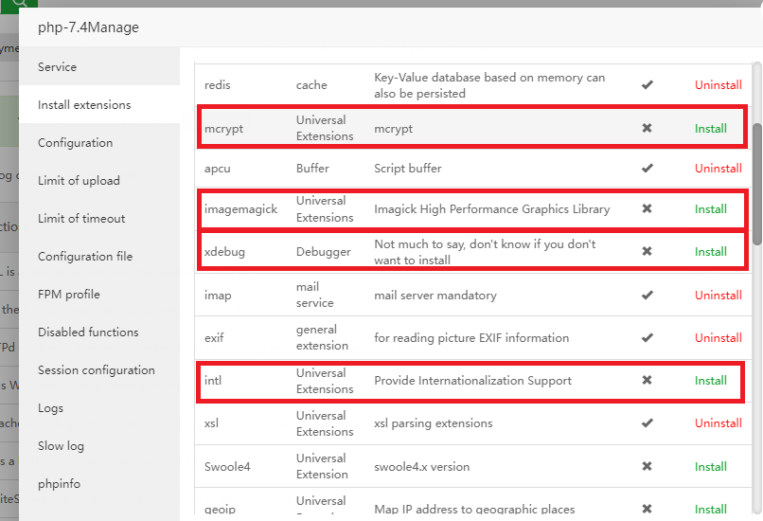Click the X status icon for imagemagick
Screen dimensions: 763x521
(x=647, y=208)
